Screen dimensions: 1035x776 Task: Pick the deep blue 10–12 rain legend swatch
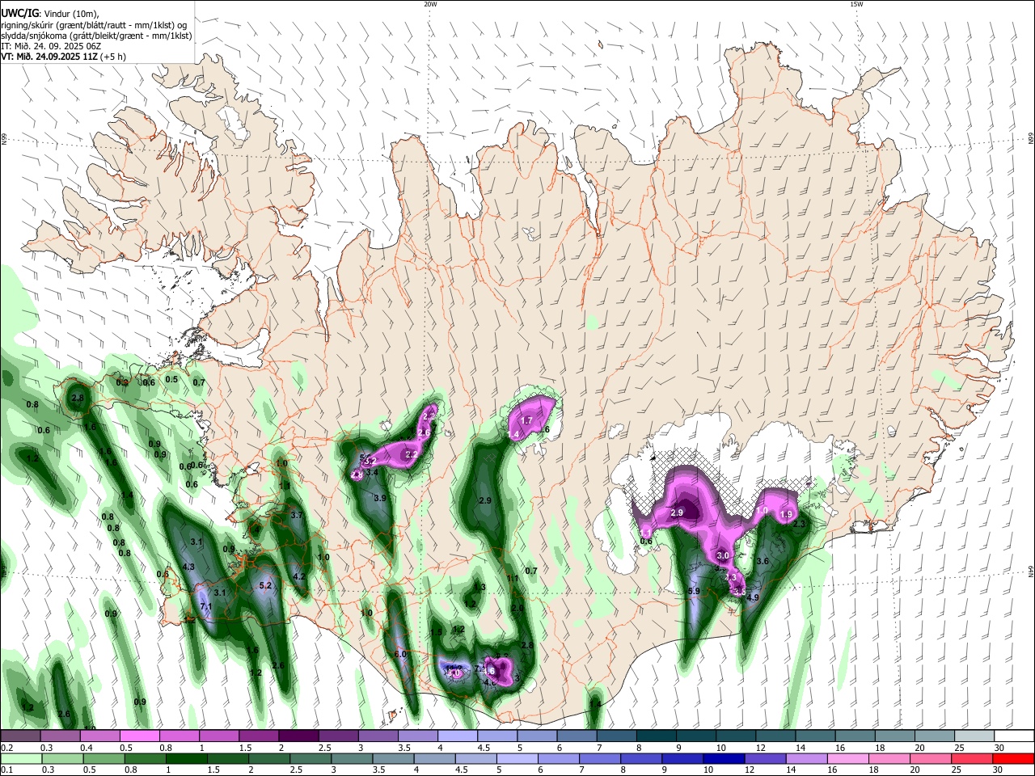(724, 758)
